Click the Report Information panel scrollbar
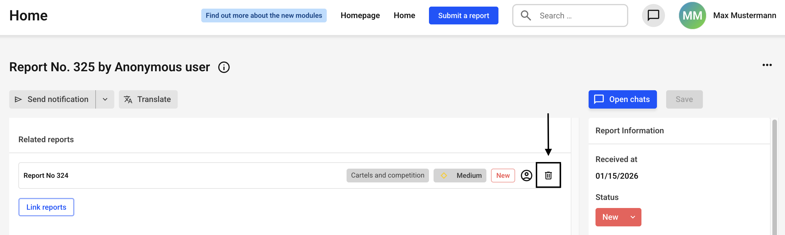The width and height of the screenshot is (785, 235). tap(774, 177)
